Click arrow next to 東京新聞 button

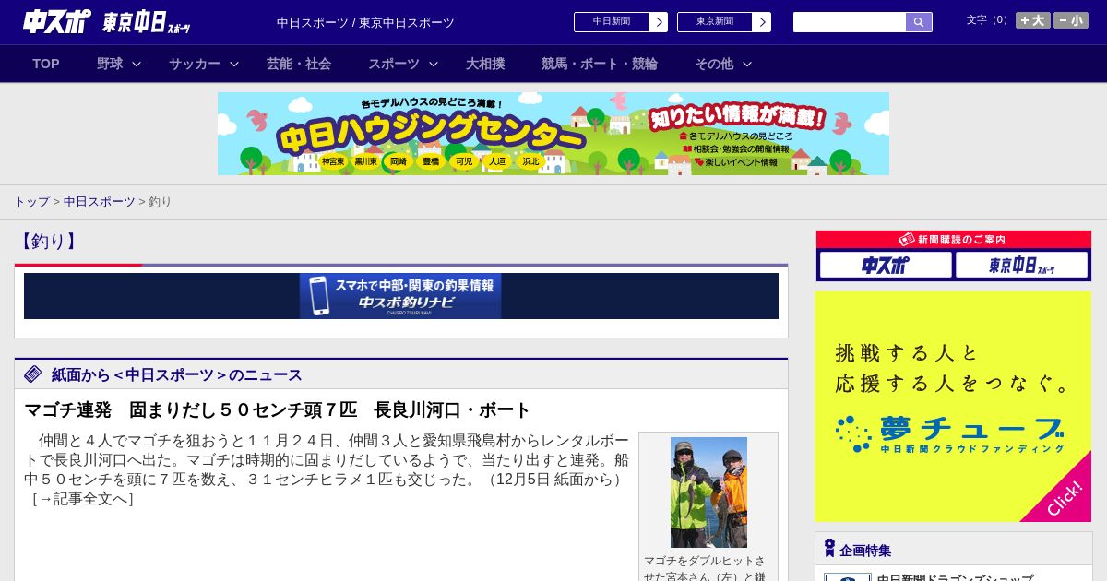pyautogui.click(x=761, y=21)
